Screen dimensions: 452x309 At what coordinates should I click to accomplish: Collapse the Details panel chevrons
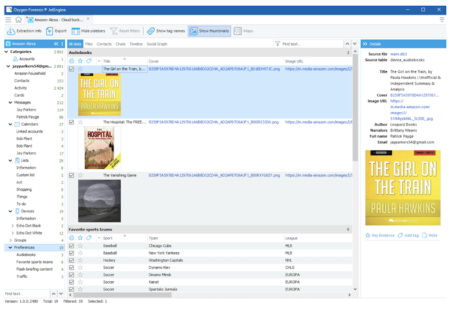[365, 44]
